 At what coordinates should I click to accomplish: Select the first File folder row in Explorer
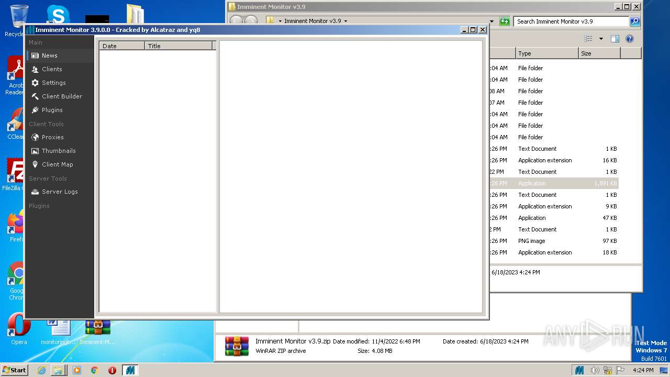click(x=554, y=68)
